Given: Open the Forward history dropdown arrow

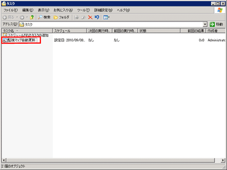Looking at the screenshot, I should (27, 17).
